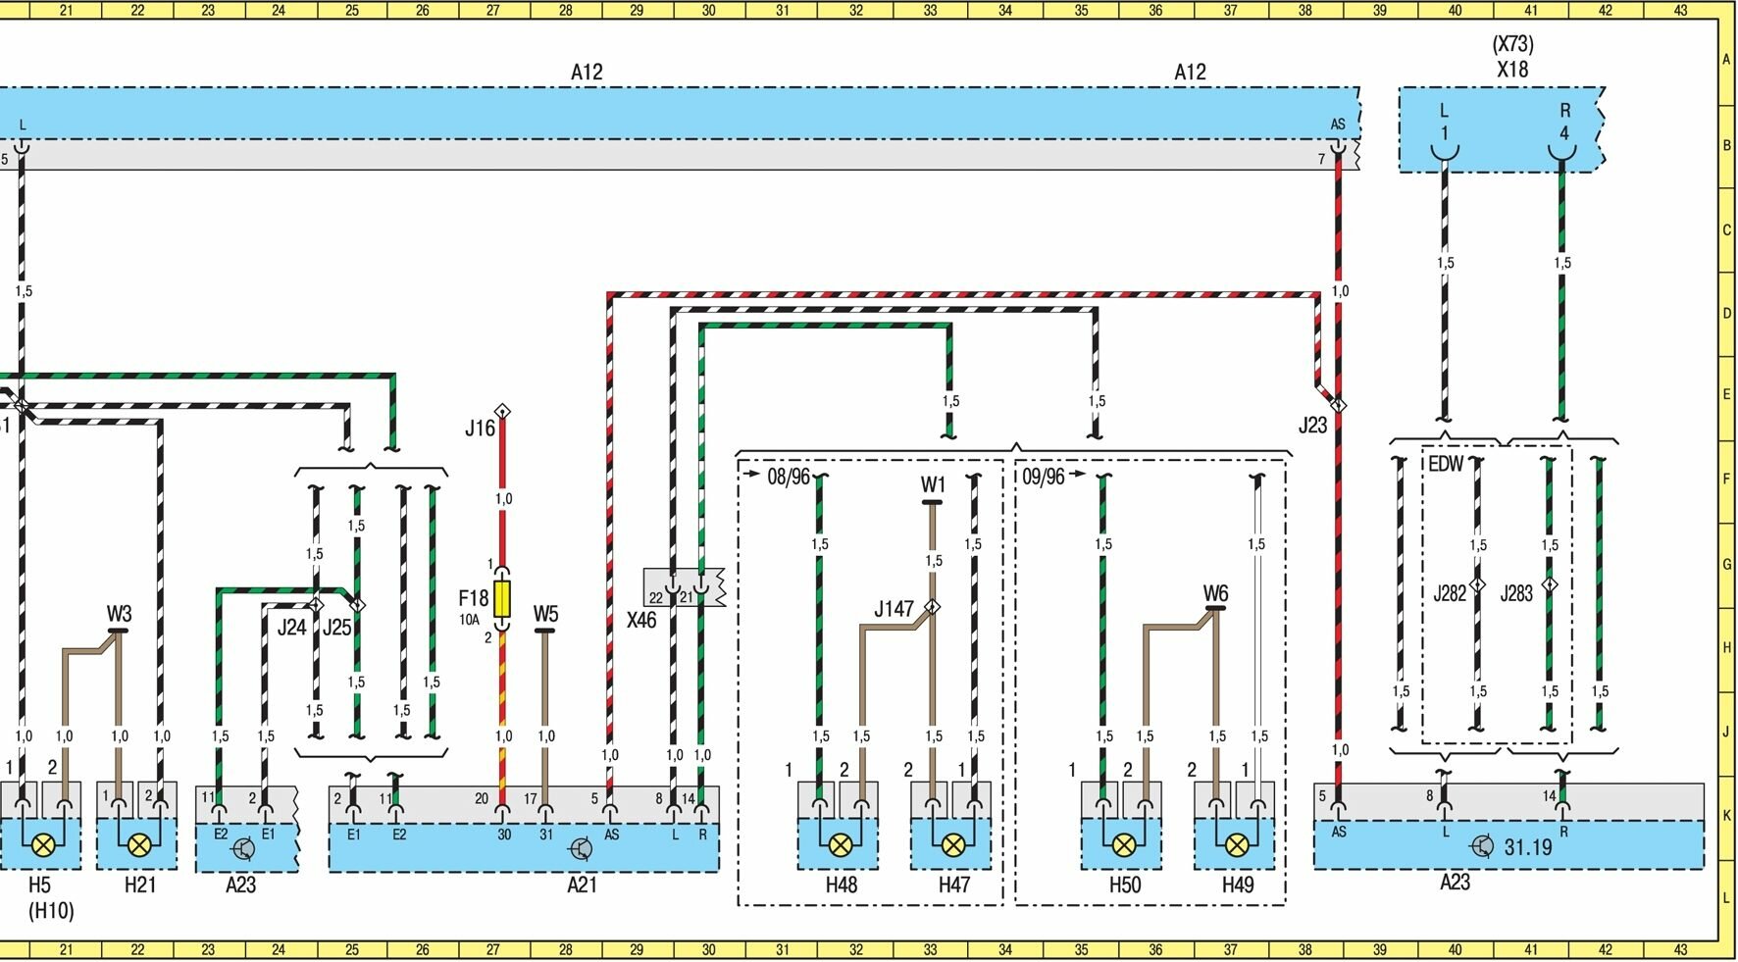Image resolution: width=1738 pixels, height=962 pixels.
Task: Click the transistor symbol in module A21
Action: pos(581,848)
